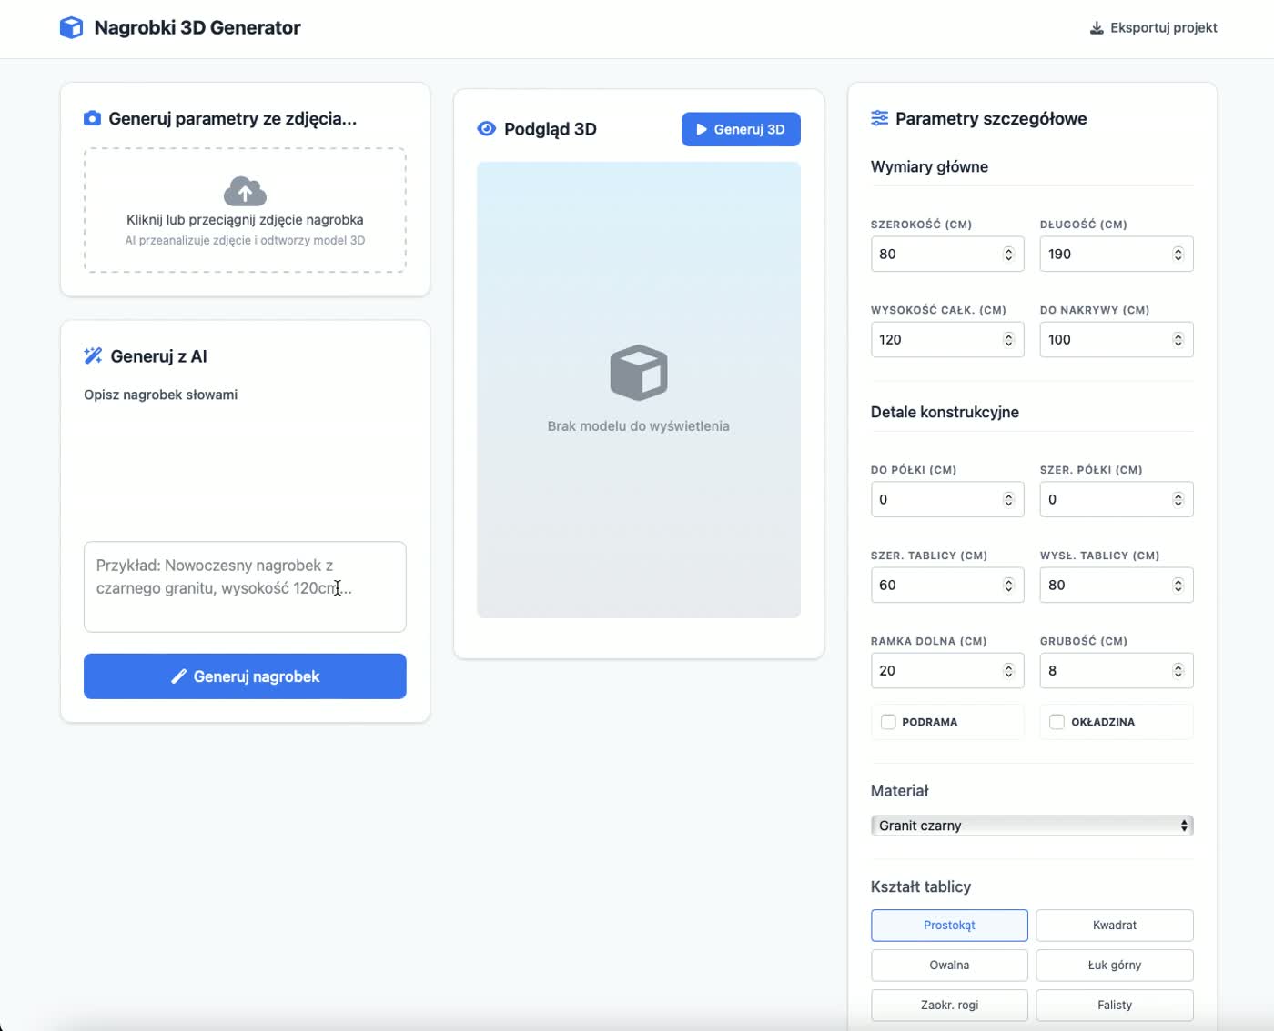Click the Grubość stepper arrows
This screenshot has height=1031, width=1274.
click(x=1178, y=671)
